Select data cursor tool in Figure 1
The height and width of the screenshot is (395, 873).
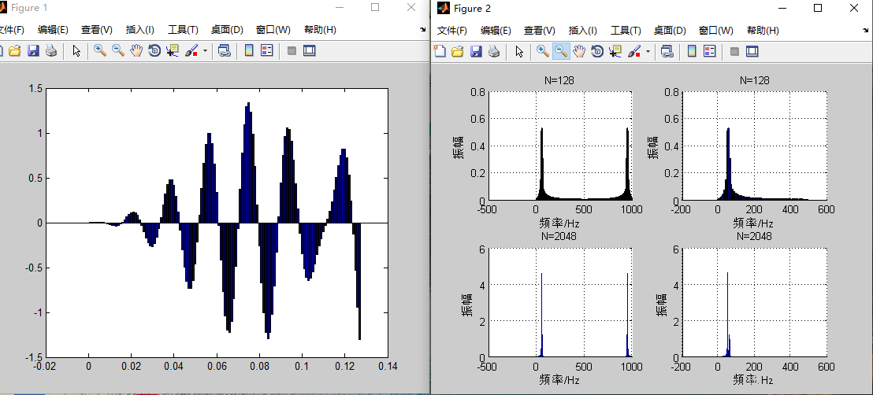[x=172, y=51]
